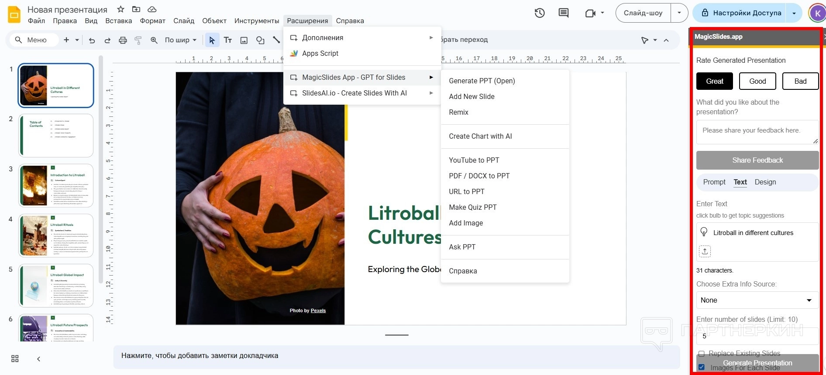The width and height of the screenshot is (826, 375).
Task: Select the text box tool
Action: pyautogui.click(x=228, y=40)
